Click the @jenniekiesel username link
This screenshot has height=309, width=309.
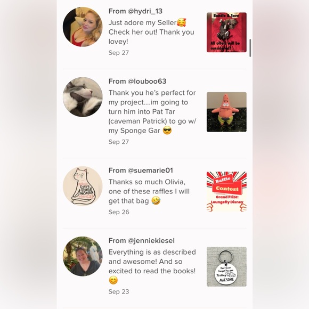click(151, 241)
